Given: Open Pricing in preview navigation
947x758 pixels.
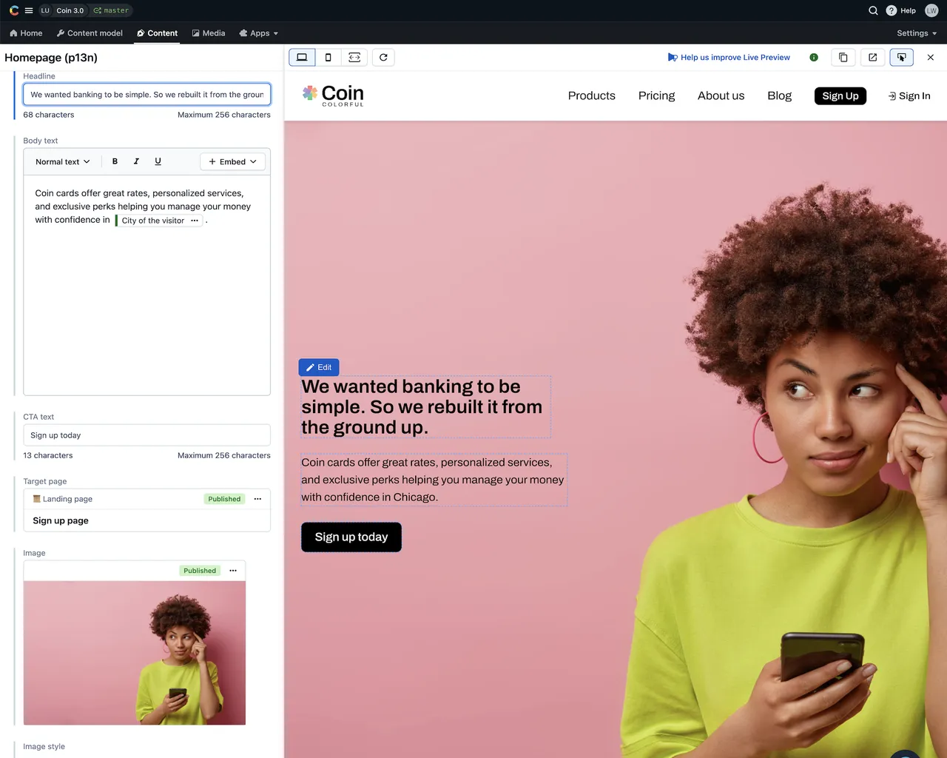Looking at the screenshot, I should click(x=657, y=96).
